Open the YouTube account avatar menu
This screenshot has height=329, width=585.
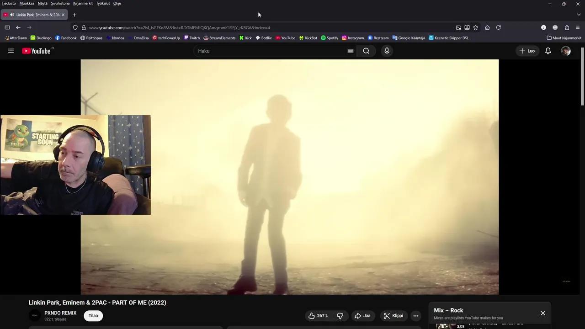(566, 51)
